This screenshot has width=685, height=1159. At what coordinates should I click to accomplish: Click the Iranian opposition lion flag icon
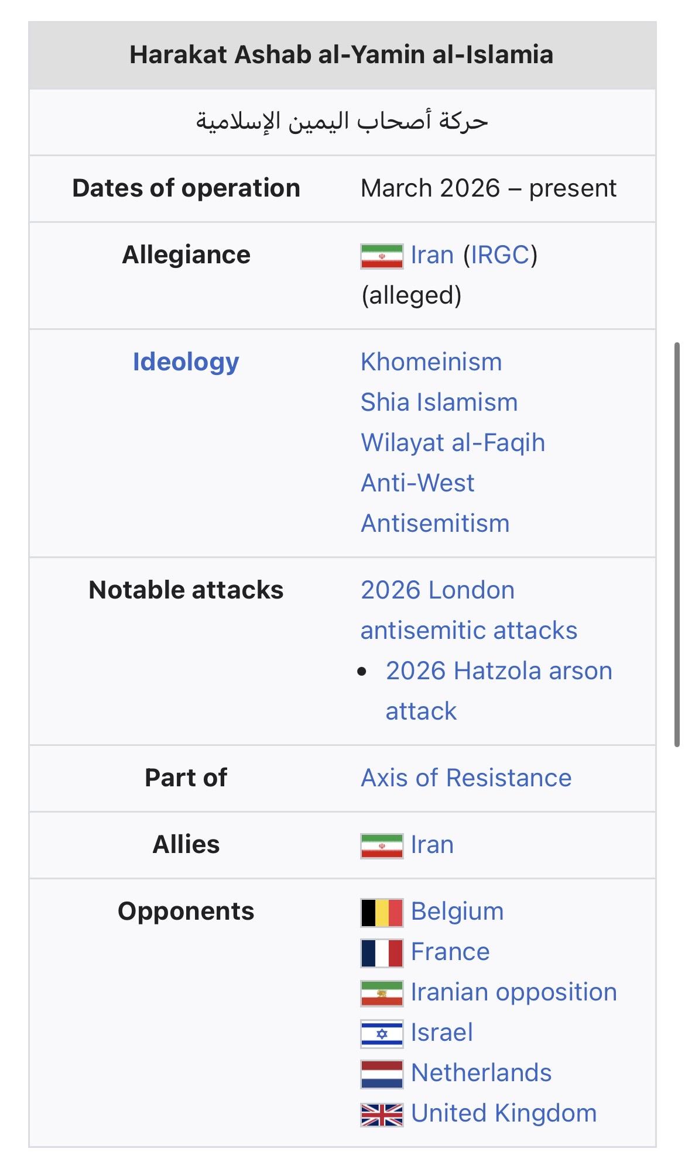click(382, 993)
